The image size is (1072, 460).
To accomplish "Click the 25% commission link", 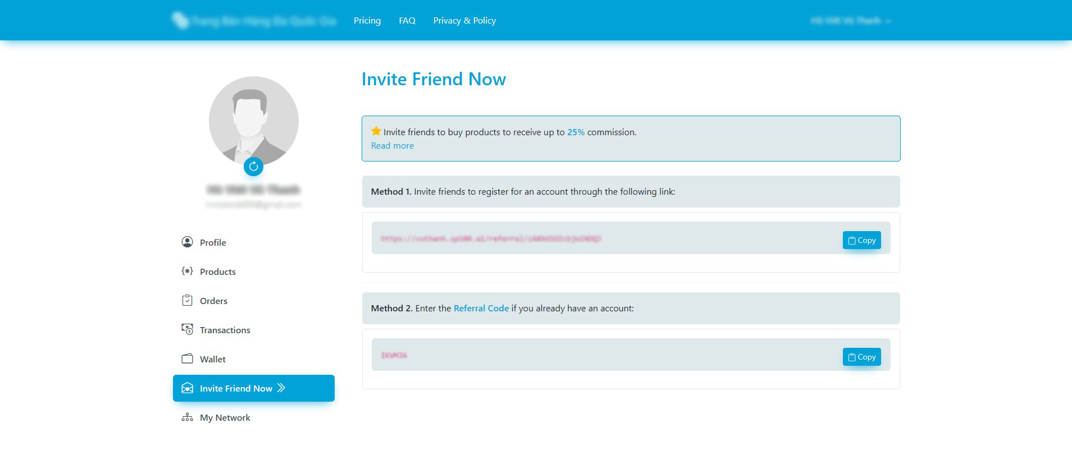I will (x=576, y=132).
